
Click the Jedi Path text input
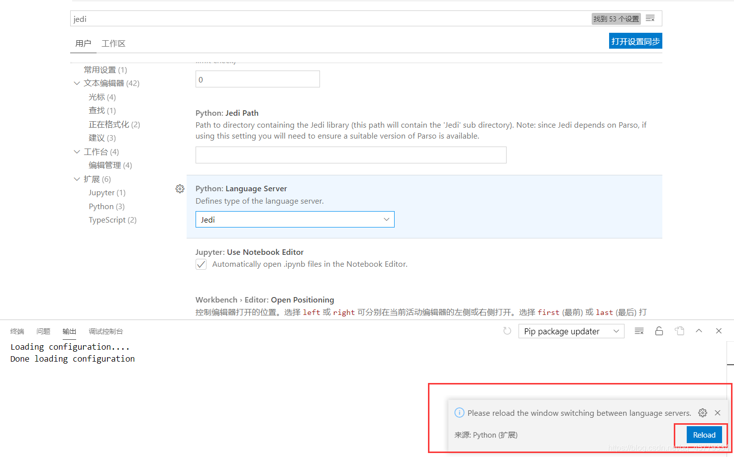[351, 155]
